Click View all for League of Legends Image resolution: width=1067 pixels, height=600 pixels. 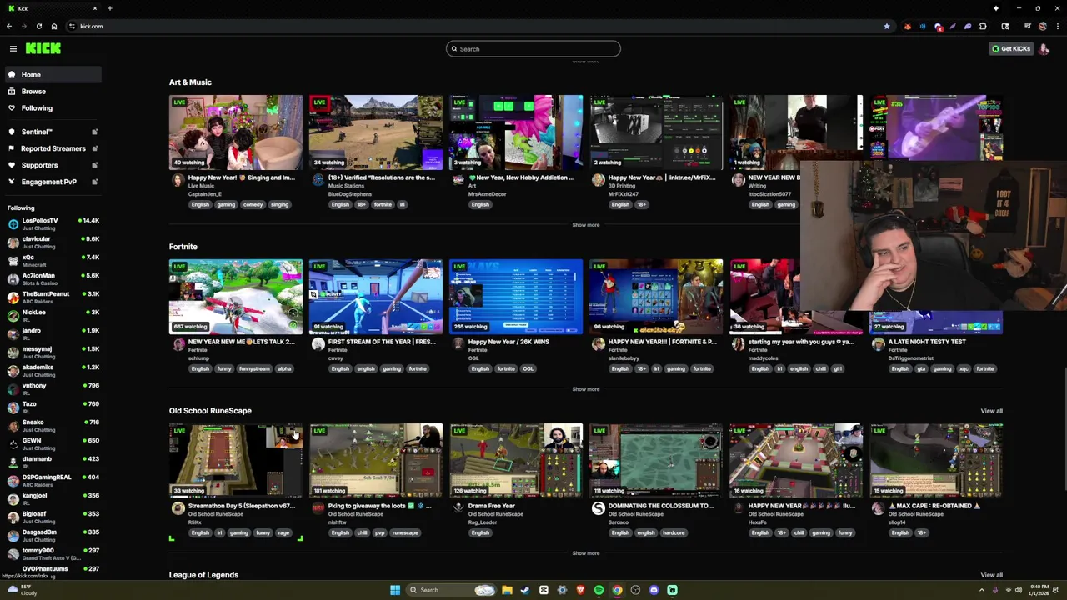pos(992,575)
